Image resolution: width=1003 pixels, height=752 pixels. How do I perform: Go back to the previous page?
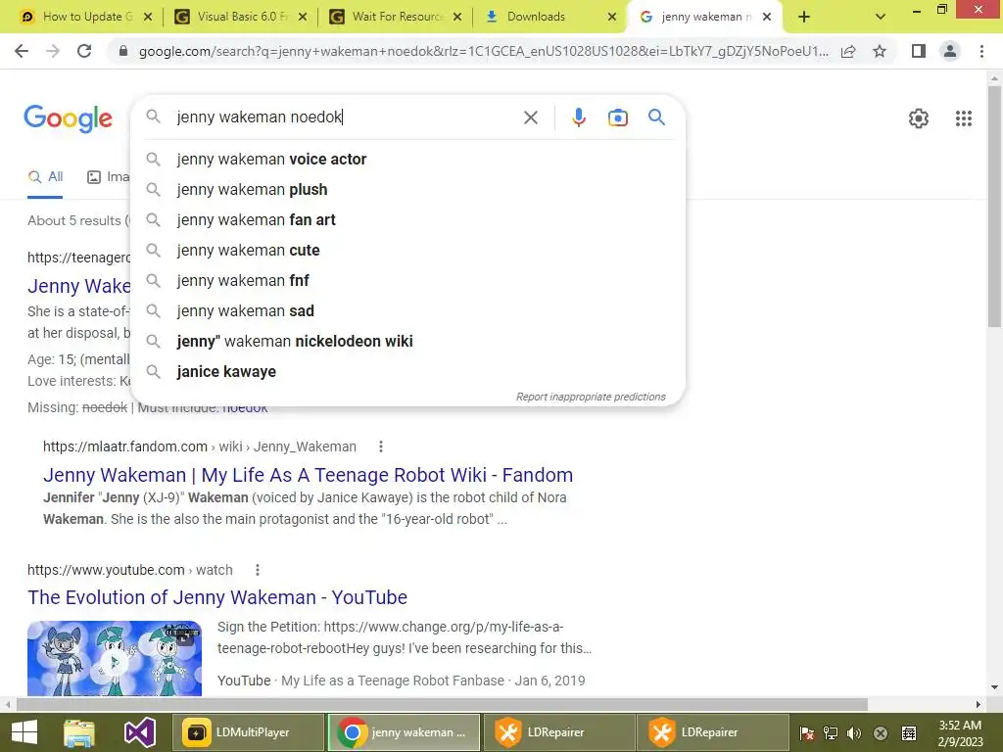22,51
